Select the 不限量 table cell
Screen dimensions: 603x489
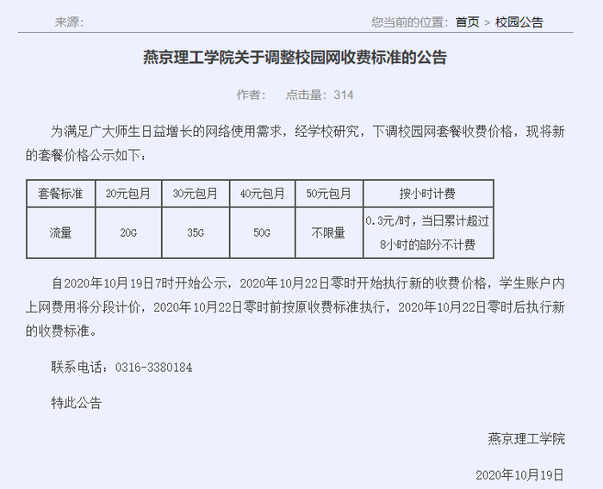(x=329, y=233)
